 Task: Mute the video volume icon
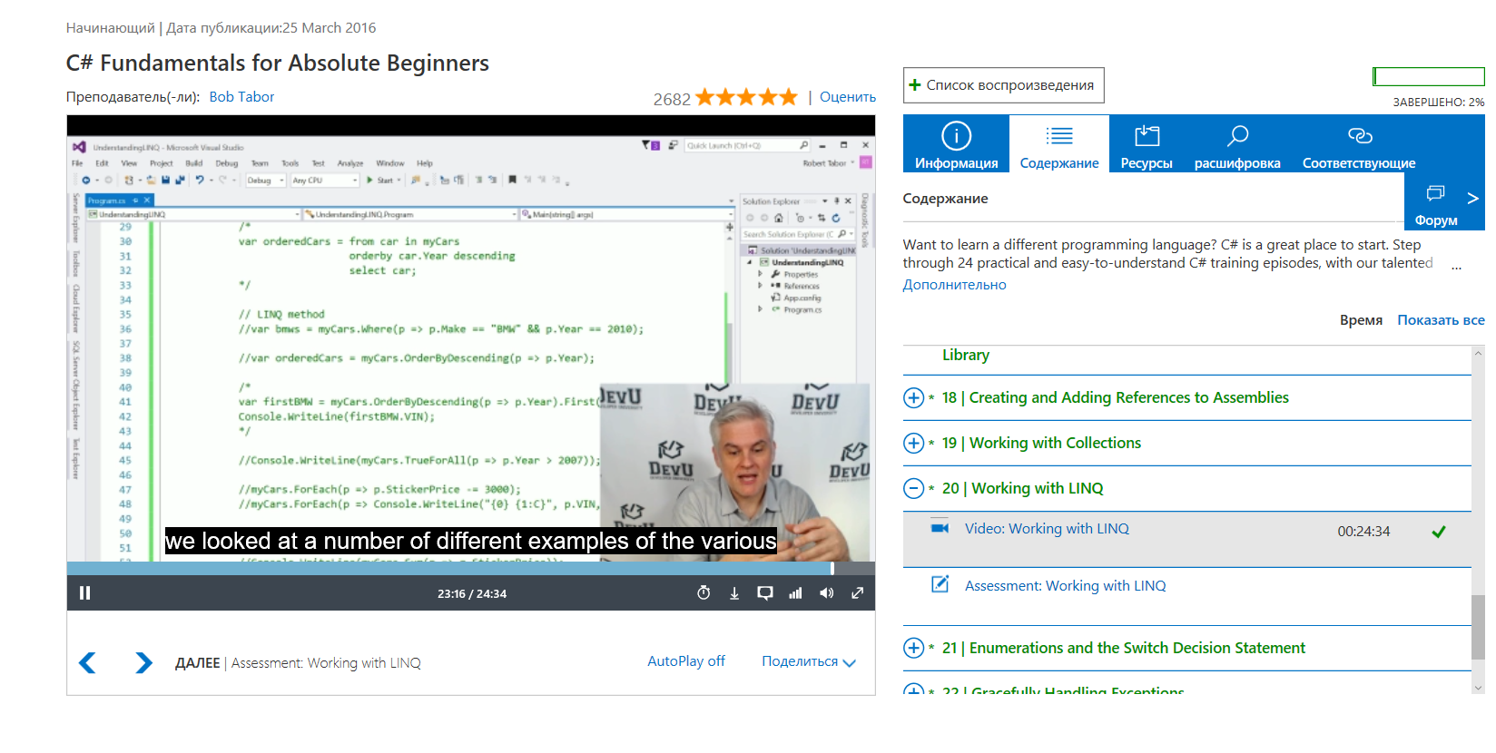click(826, 593)
